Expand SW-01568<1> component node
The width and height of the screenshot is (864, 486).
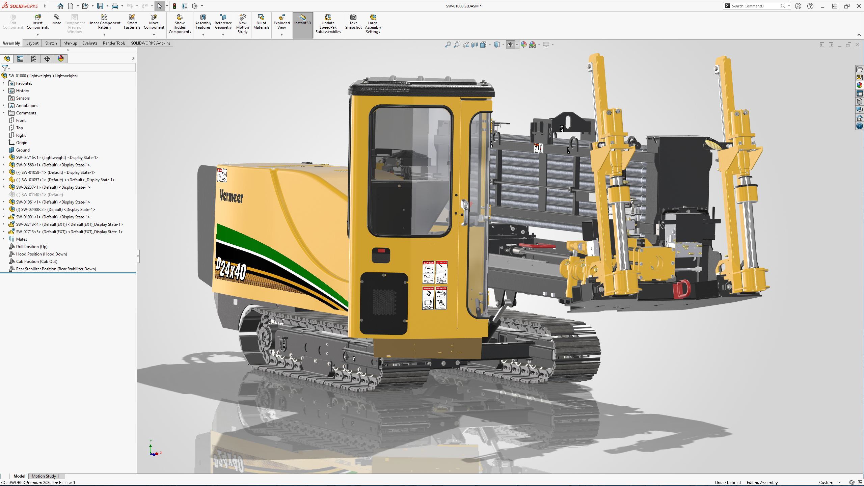tap(3, 165)
